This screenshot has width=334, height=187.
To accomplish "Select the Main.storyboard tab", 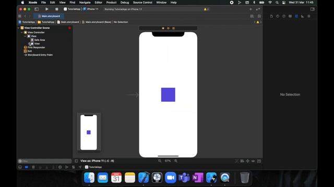I will click(x=49, y=16).
